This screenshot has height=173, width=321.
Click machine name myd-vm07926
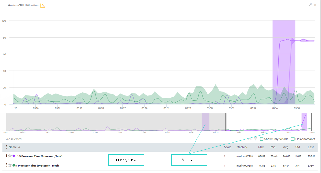coord(244,156)
